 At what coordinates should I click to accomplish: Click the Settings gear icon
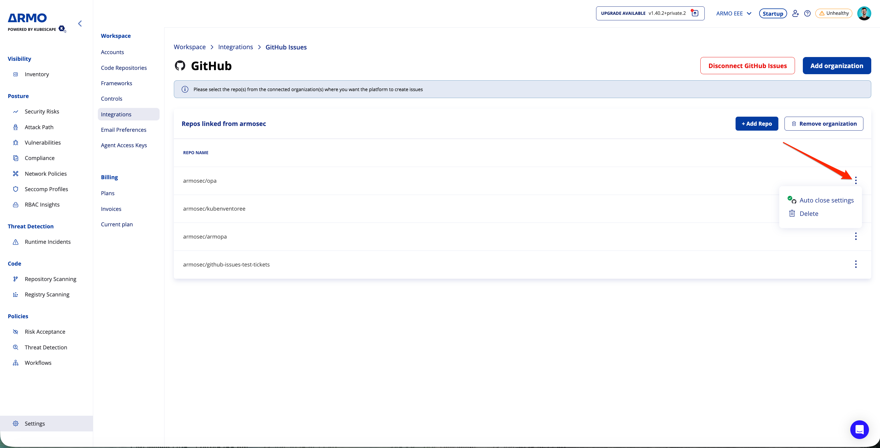tap(15, 424)
